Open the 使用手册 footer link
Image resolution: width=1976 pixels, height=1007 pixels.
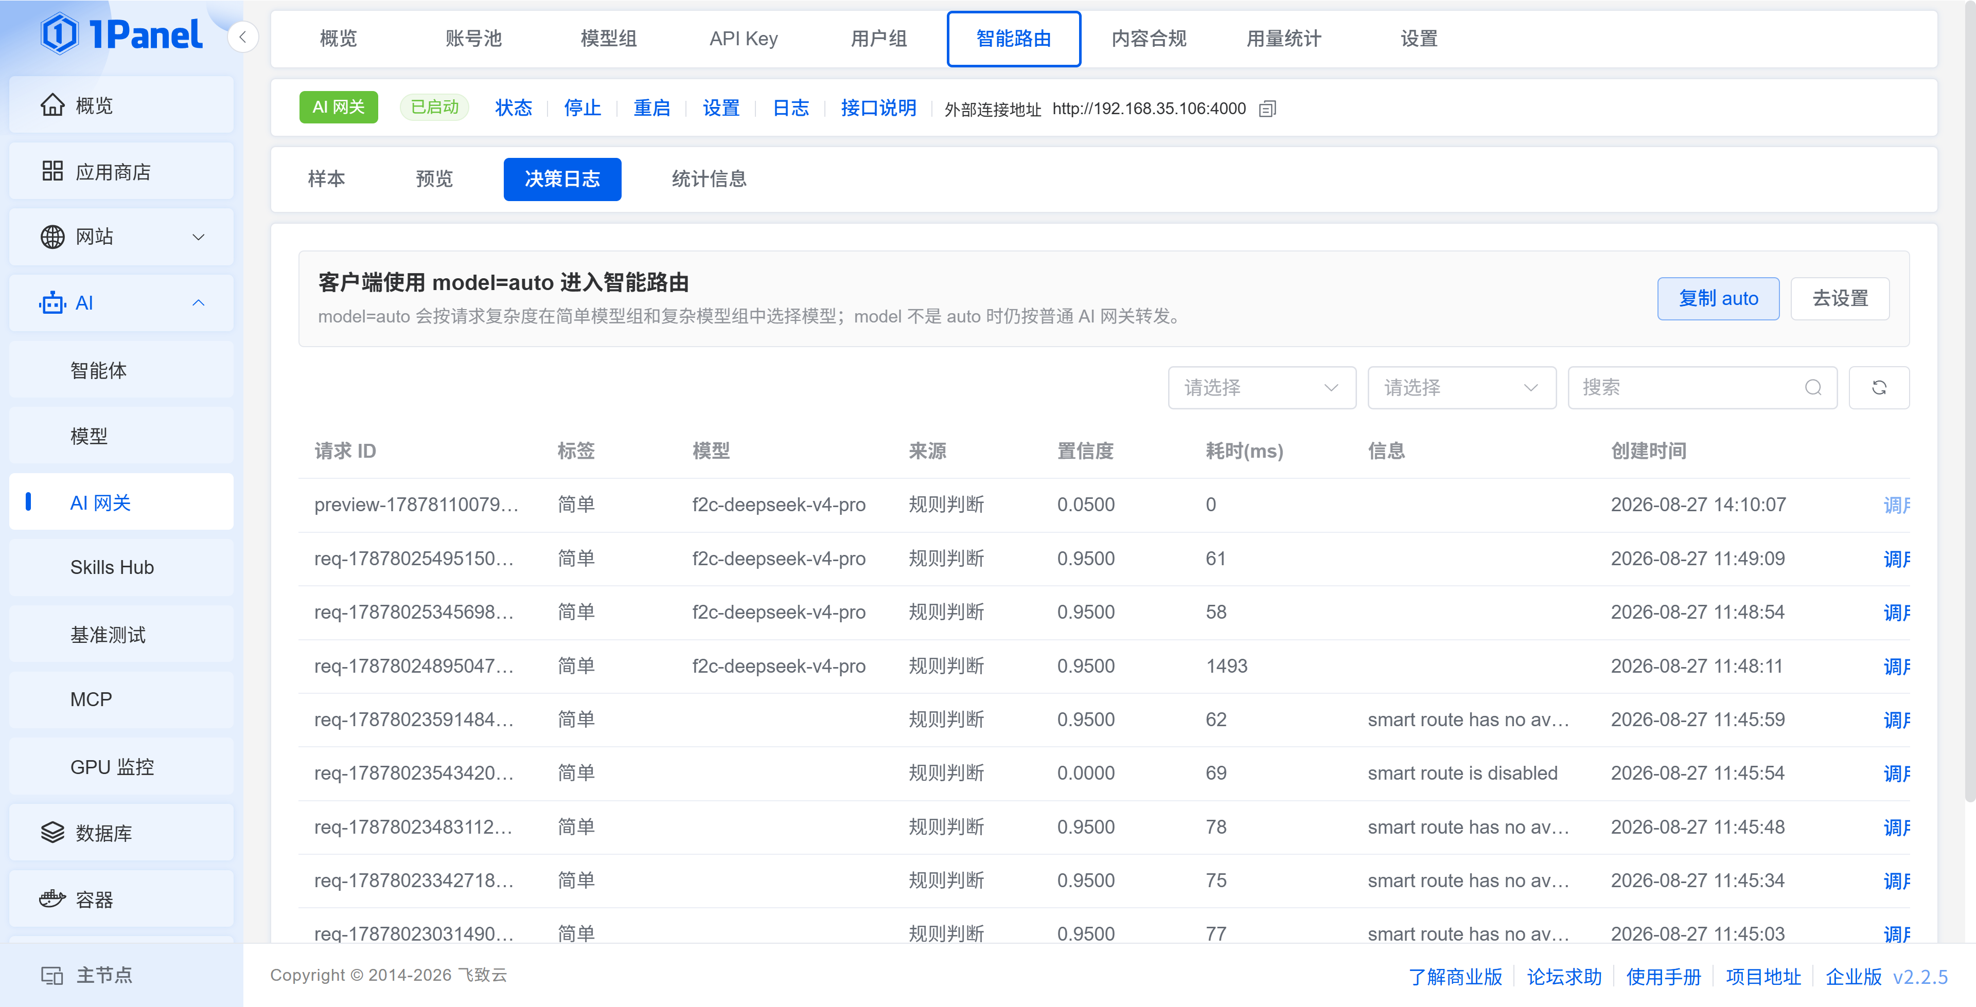1664,976
